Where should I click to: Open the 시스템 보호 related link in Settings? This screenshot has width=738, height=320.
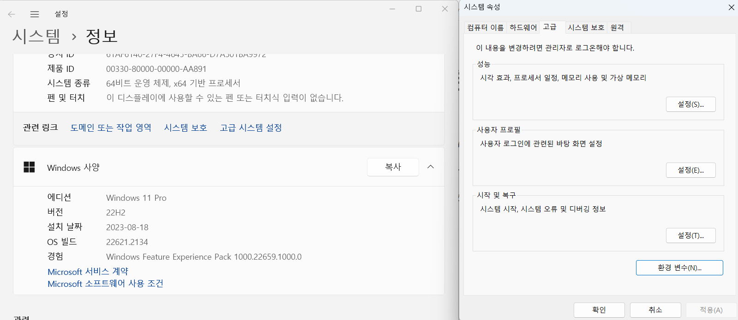[x=186, y=128]
